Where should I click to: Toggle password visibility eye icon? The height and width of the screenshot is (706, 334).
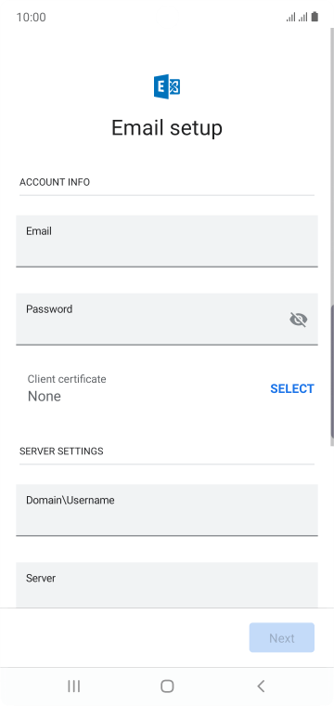pyautogui.click(x=298, y=320)
